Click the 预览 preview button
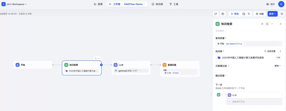 [x=235, y=14]
